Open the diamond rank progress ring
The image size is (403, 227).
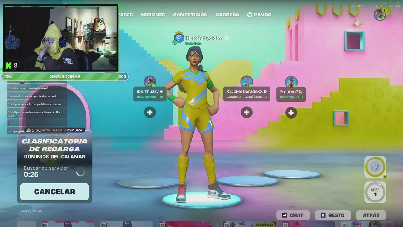tap(375, 167)
